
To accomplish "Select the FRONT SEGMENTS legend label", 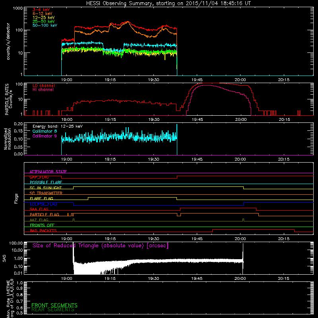I will coord(54,305).
